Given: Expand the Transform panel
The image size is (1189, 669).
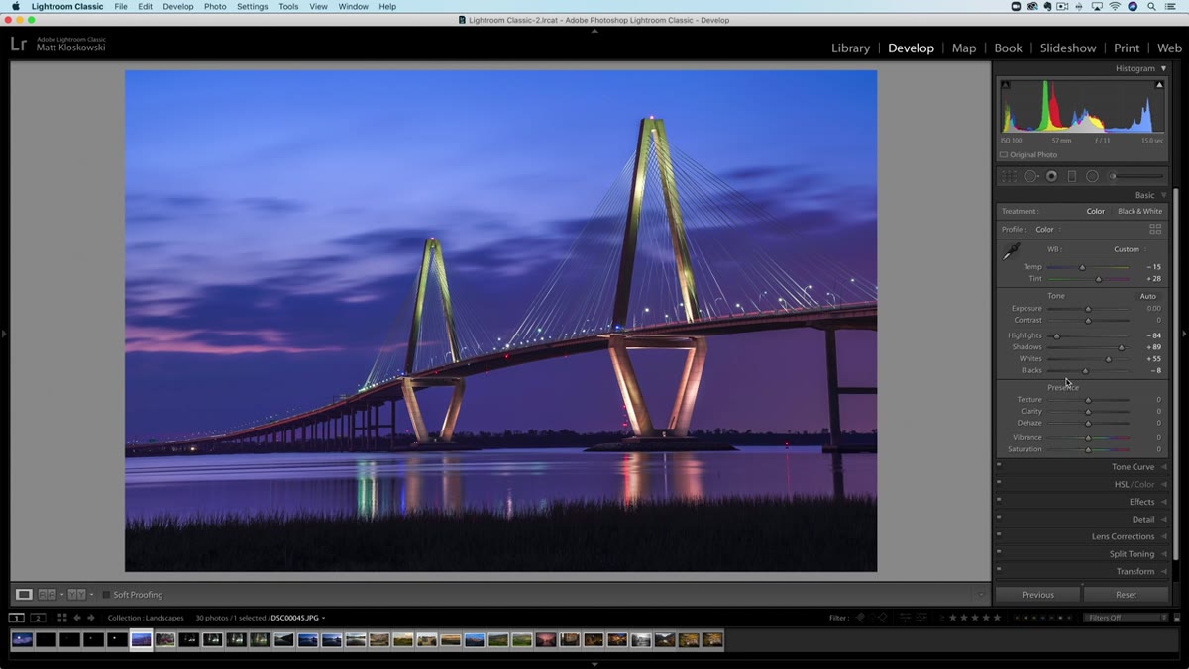Looking at the screenshot, I should click(x=1163, y=571).
